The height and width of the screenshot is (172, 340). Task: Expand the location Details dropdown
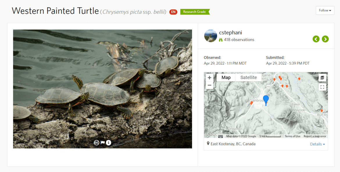pos(317,144)
